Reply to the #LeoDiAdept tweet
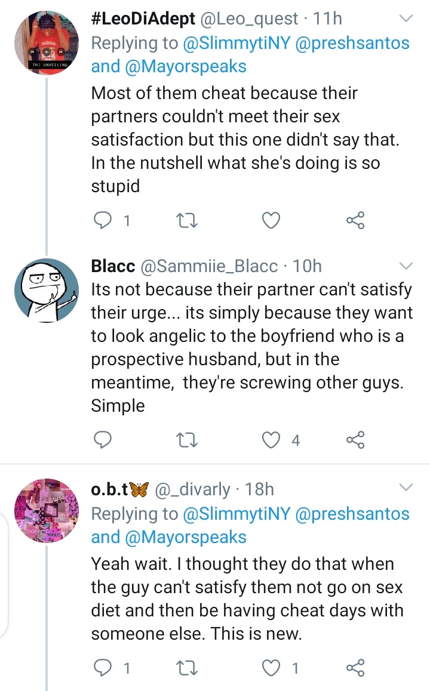The height and width of the screenshot is (691, 430). point(105,221)
